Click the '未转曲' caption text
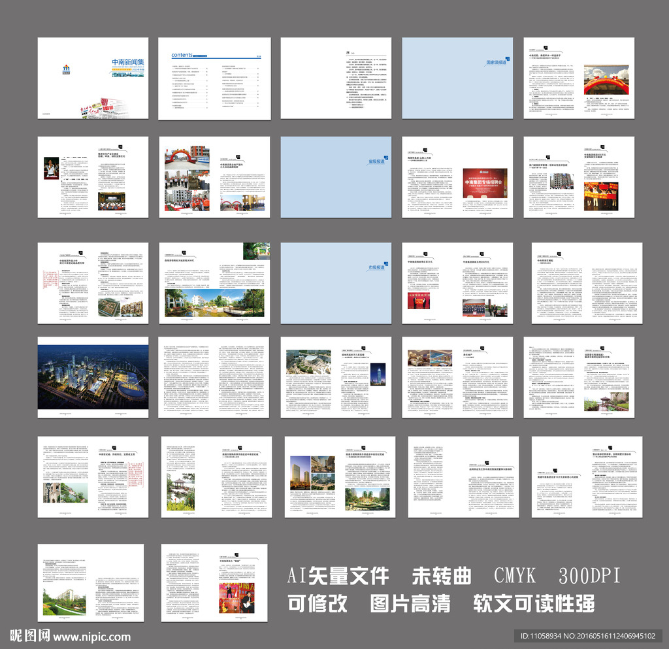 tap(442, 576)
